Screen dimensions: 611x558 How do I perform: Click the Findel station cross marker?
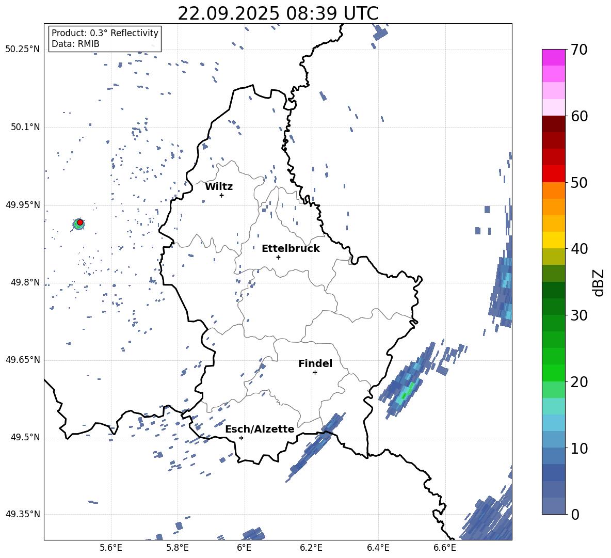coord(315,373)
